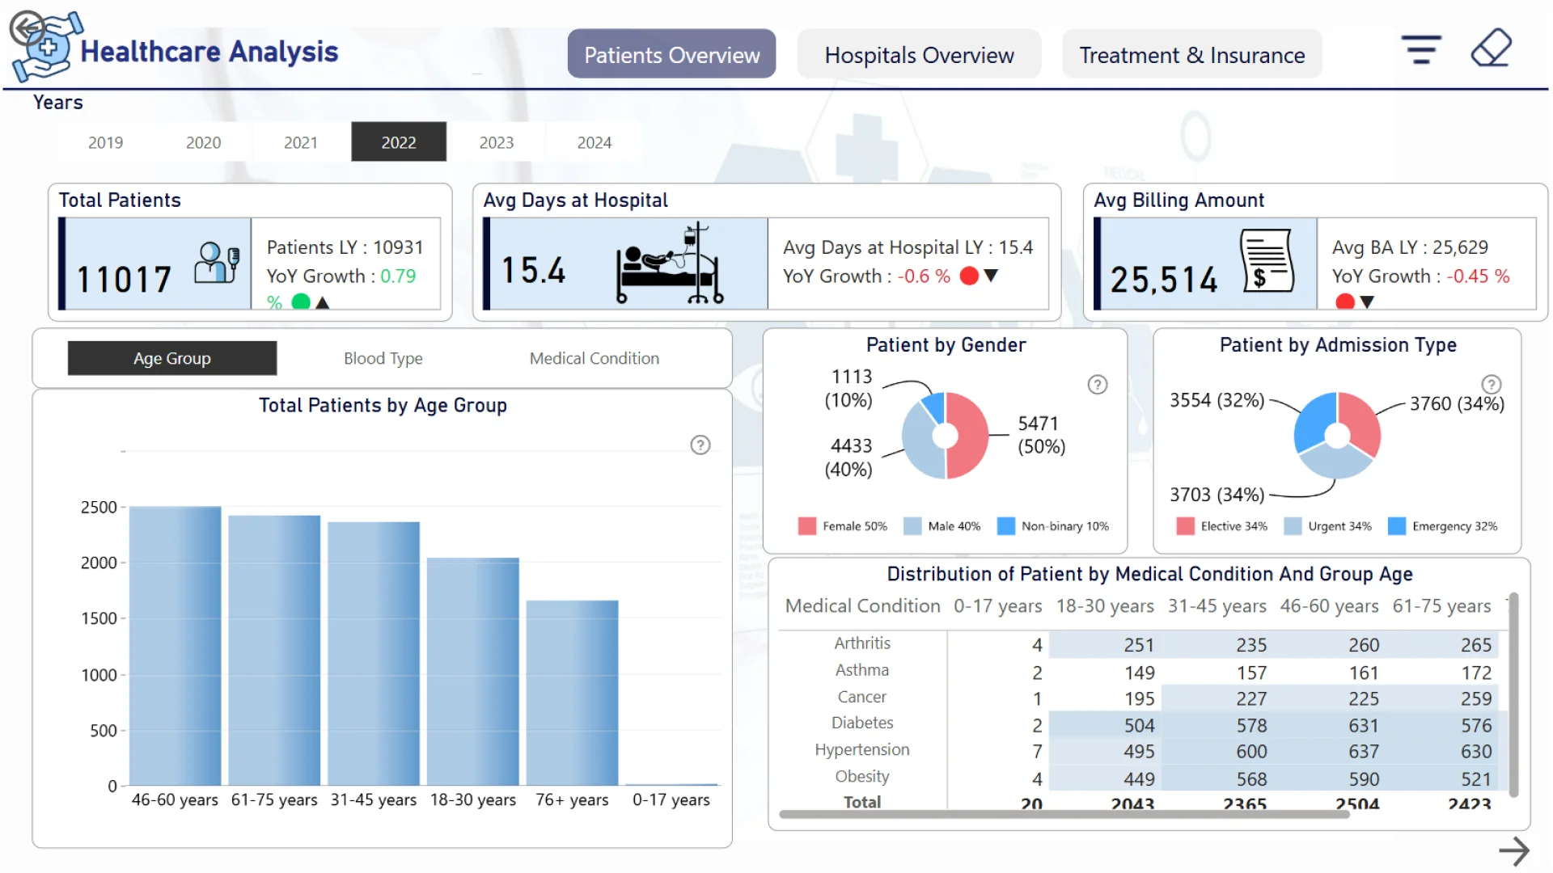Click the next page arrow icon
Screen dimensions: 1553x873
[1513, 850]
